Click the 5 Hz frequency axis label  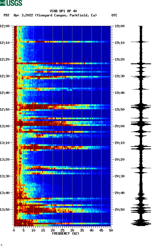point(24,230)
